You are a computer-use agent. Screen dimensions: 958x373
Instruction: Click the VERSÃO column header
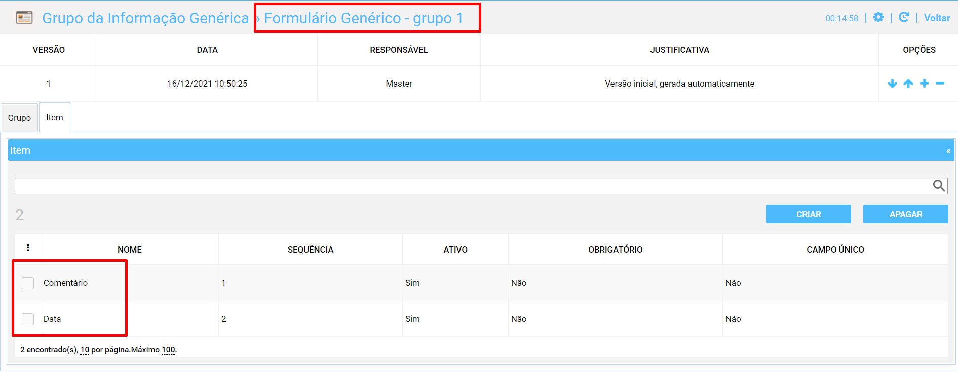49,50
